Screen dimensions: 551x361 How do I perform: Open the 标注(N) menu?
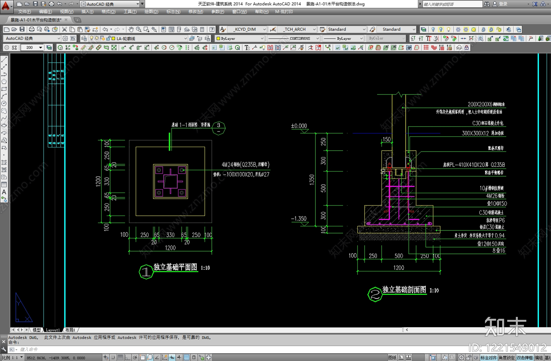pyautogui.click(x=173, y=12)
